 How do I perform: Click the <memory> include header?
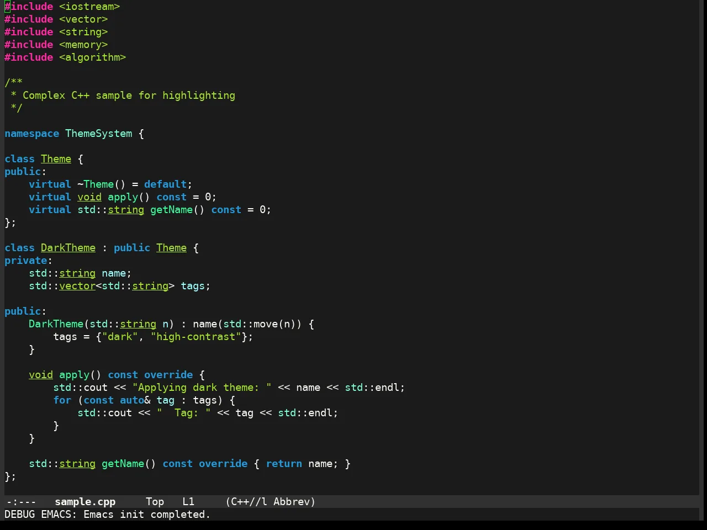(x=83, y=45)
